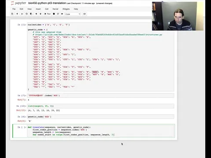Open the Help menu
The height and width of the screenshot is (158, 211).
pos(76,9)
